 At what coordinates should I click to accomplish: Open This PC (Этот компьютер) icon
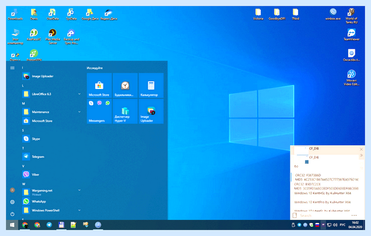click(15, 36)
